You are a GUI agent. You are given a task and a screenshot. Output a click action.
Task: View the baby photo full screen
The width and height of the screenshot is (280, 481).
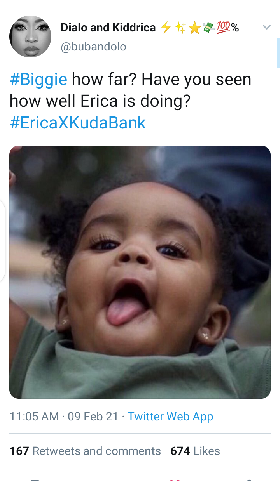point(140,272)
